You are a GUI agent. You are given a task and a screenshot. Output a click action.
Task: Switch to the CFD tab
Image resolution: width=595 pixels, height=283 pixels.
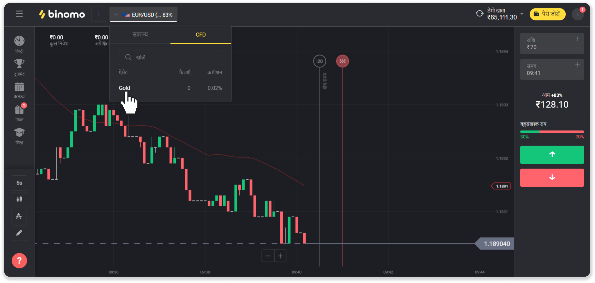pos(200,35)
